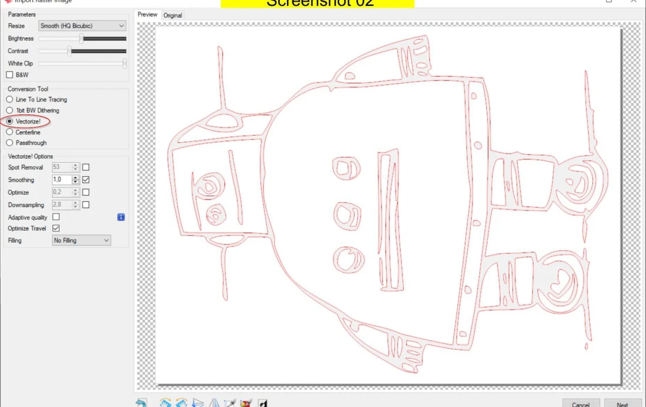
Task: Select the Centerline conversion tool
Action: 9,132
